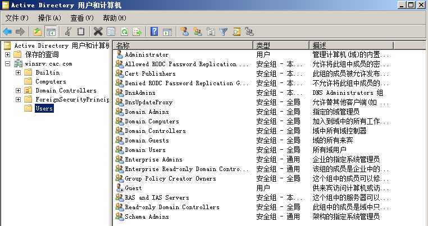Click DNS Administrators 组 description
Screen dimensions: 428x226
tap(348, 93)
